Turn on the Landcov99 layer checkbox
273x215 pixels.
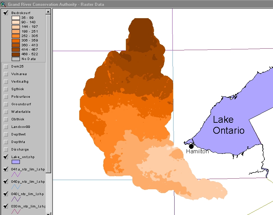pos(6,127)
